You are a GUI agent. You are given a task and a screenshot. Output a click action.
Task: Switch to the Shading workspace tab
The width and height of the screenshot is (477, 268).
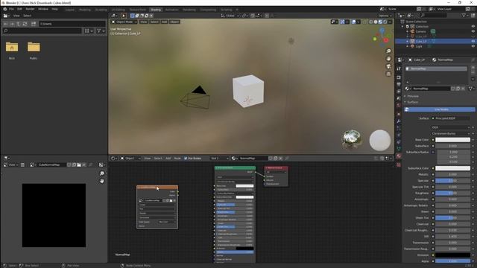156,10
